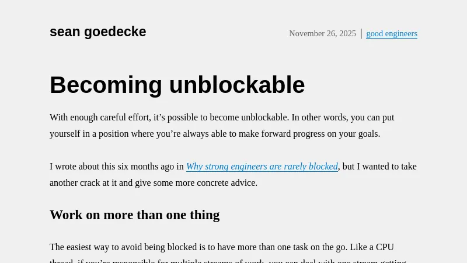Click the phrase "In other words" in the intro
Screen dimensions: 467x263
318,117
